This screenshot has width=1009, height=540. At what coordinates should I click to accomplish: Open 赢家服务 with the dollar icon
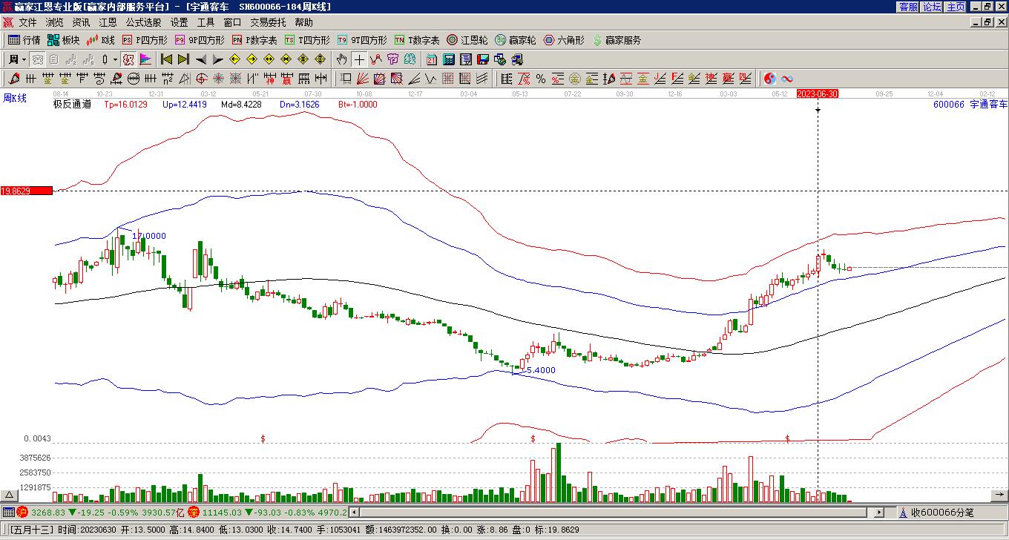[617, 40]
